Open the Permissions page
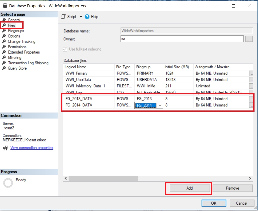Screen dimensions: 258x211 pos(17,47)
